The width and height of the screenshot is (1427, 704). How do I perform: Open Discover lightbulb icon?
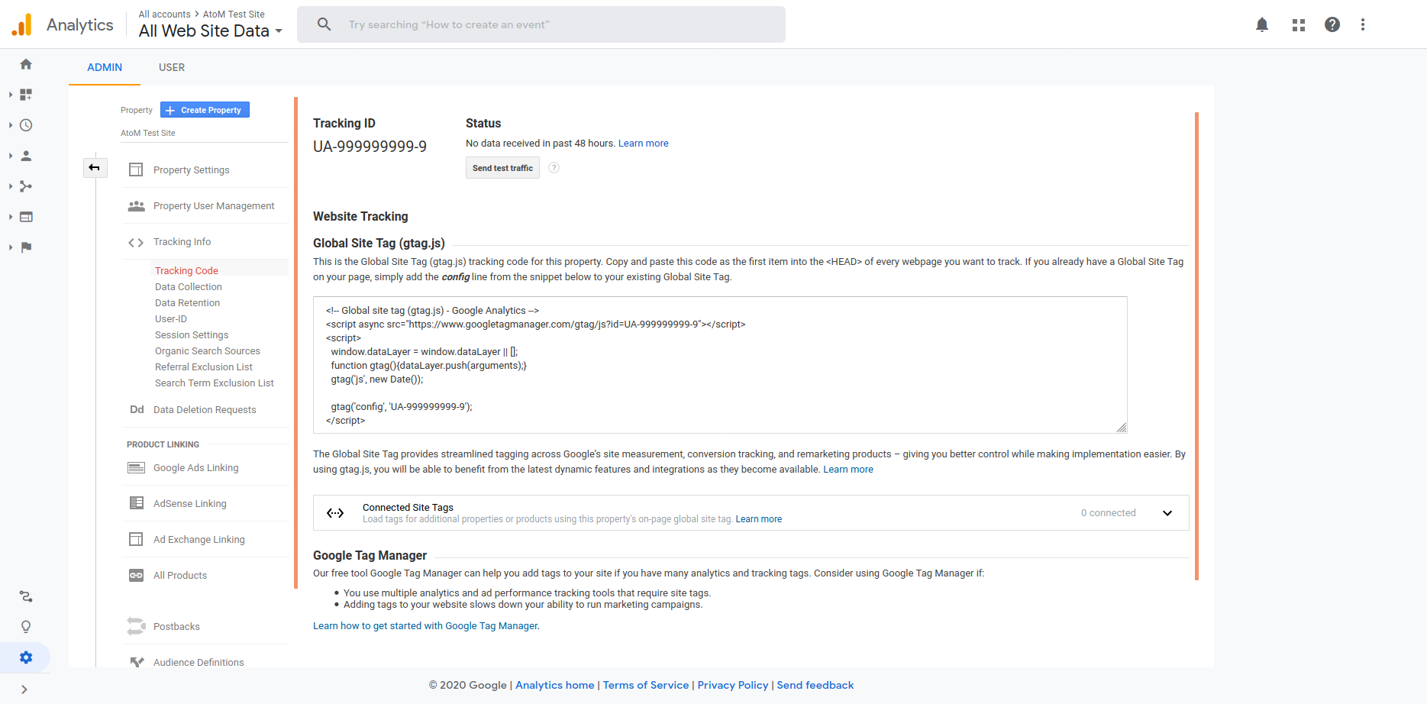(x=26, y=627)
